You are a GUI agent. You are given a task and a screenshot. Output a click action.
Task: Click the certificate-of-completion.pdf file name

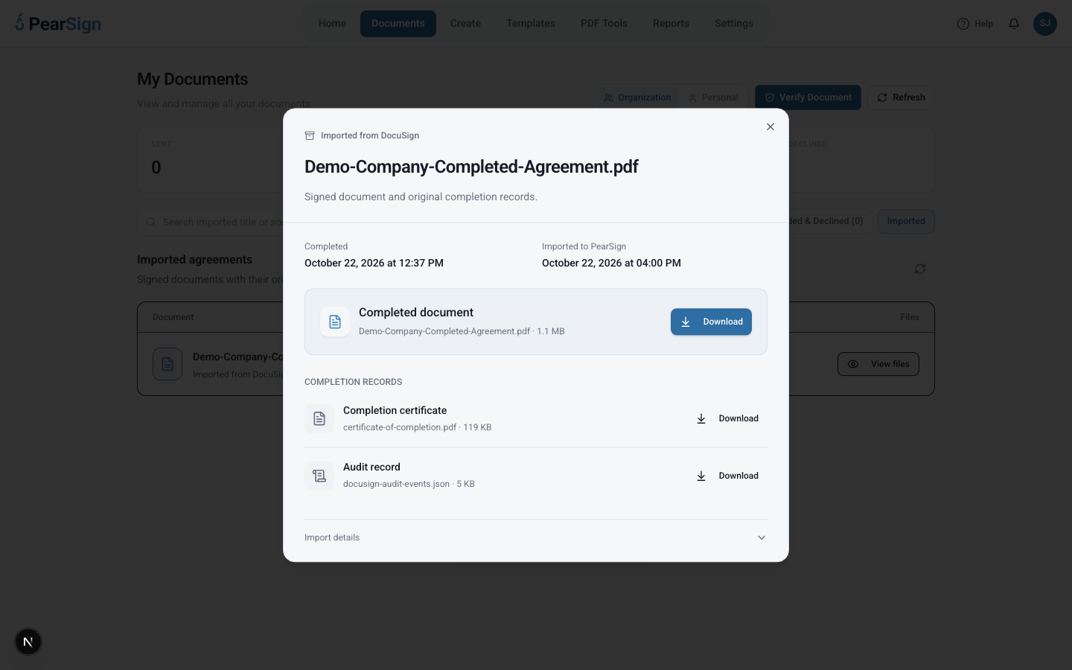click(400, 427)
